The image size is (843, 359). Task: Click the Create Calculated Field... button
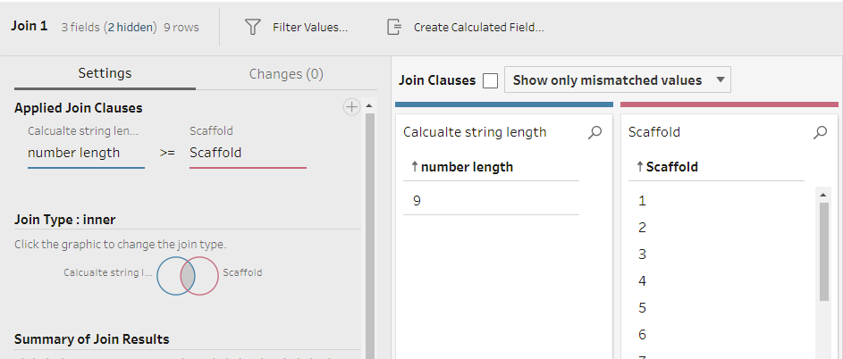pyautogui.click(x=478, y=27)
